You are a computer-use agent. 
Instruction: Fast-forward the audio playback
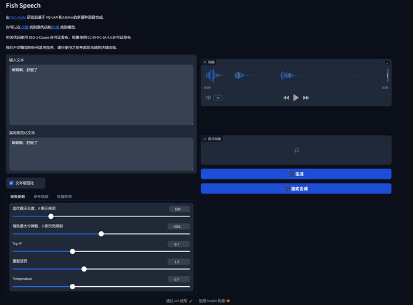click(x=306, y=98)
